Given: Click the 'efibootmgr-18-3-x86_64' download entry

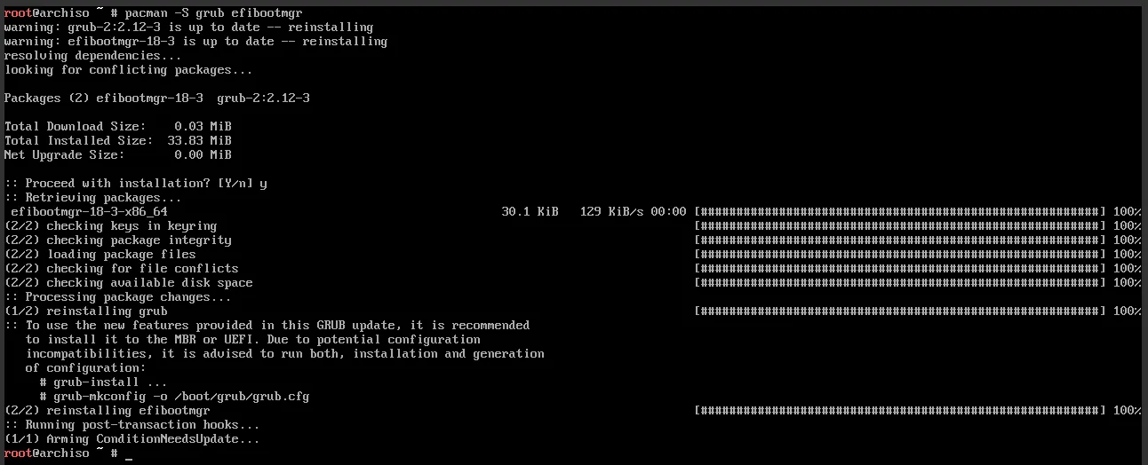Looking at the screenshot, I should pos(89,212).
